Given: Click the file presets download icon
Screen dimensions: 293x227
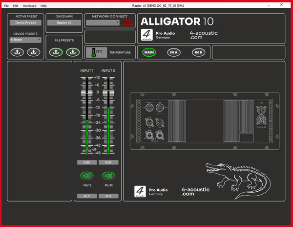Looking at the screenshot, I should [x=72, y=52].
